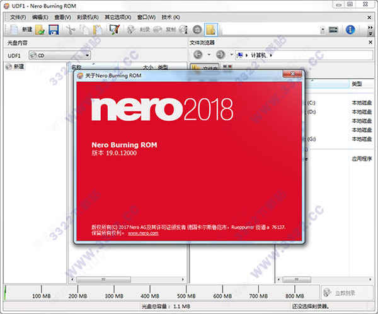Click the open compilation folder icon
This screenshot has width=378, height=314.
pyautogui.click(x=40, y=30)
